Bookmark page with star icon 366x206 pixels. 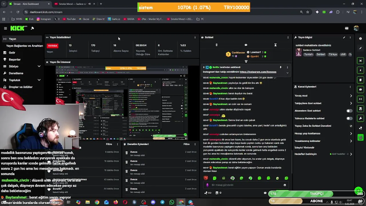[x=308, y=12]
